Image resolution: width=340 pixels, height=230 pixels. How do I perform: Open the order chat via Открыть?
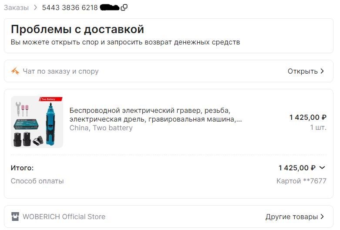tap(303, 71)
